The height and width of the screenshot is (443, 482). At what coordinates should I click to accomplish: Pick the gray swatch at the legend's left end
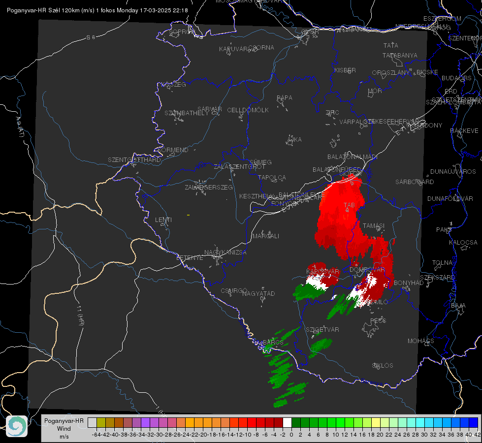(92, 423)
